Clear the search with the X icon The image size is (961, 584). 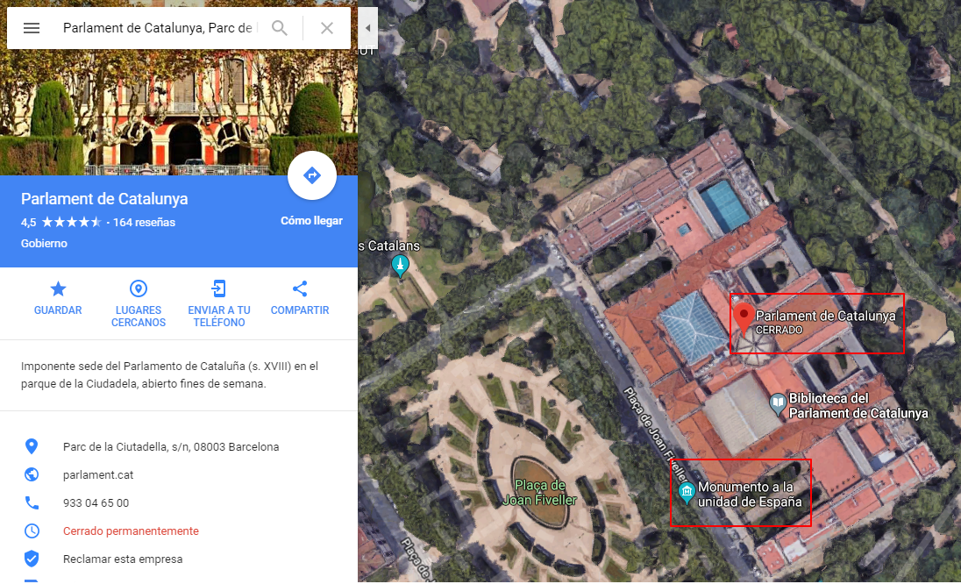coord(327,27)
